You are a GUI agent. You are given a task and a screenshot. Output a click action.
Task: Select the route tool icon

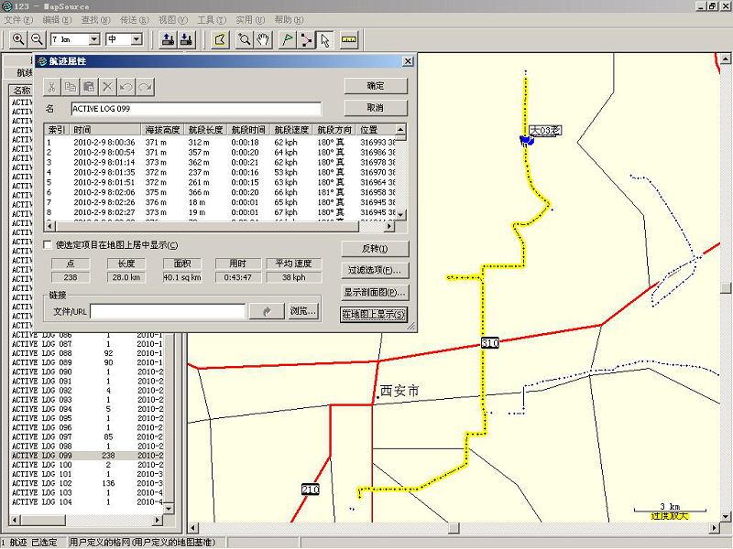point(306,39)
